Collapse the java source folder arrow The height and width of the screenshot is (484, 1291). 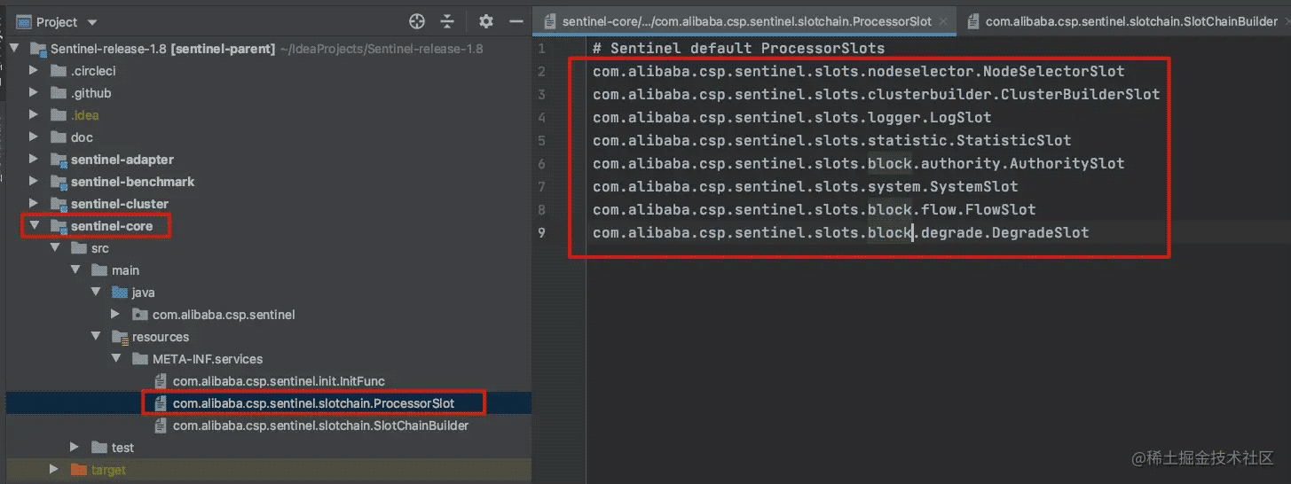tap(96, 293)
